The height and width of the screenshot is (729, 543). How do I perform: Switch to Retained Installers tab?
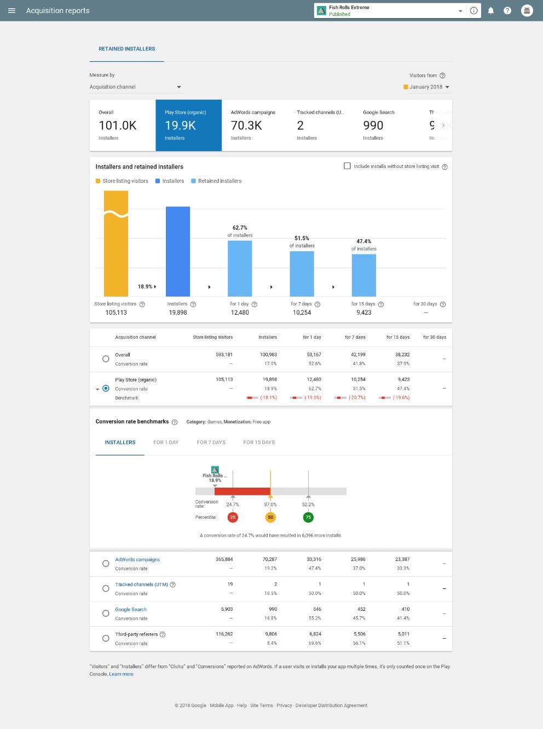click(x=127, y=49)
